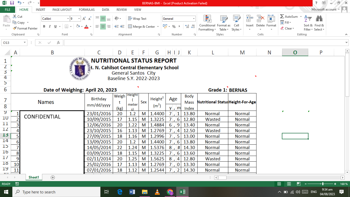The width and height of the screenshot is (350, 197).
Task: Decrease decimal places
Action: point(193,26)
